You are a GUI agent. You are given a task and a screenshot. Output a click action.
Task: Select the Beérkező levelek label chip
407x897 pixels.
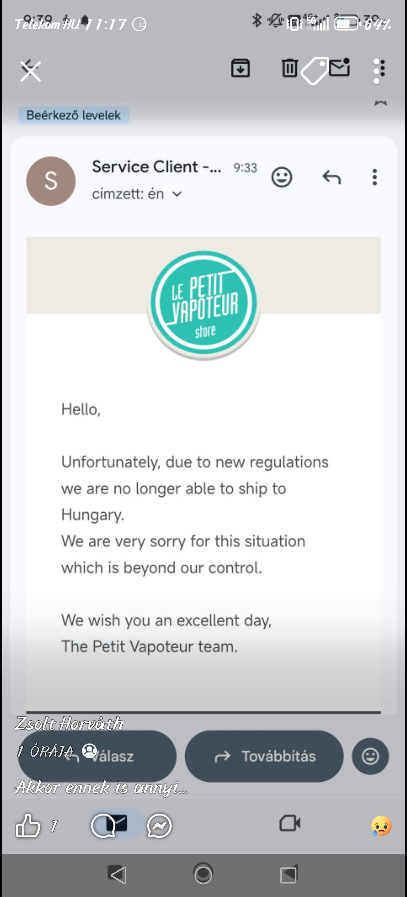pos(73,115)
